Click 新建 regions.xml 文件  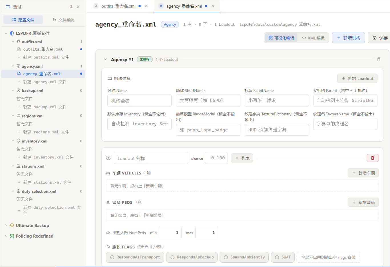[x=43, y=132]
